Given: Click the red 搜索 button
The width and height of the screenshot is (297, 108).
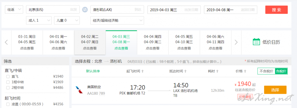Looking at the screenshot, I should click(x=276, y=10).
